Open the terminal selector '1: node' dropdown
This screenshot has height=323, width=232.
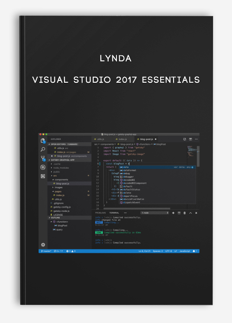tap(155, 213)
